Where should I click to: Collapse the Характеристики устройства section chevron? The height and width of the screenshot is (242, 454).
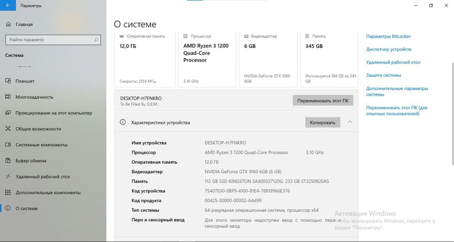(350, 122)
